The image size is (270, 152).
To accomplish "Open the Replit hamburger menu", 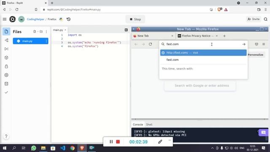I will [x=5, y=19].
